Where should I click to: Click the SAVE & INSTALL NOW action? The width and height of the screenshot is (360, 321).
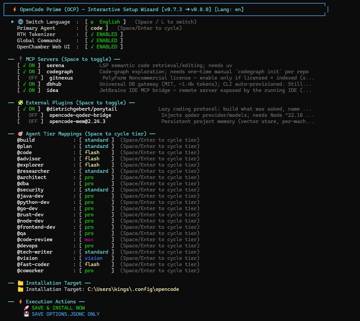(58, 308)
